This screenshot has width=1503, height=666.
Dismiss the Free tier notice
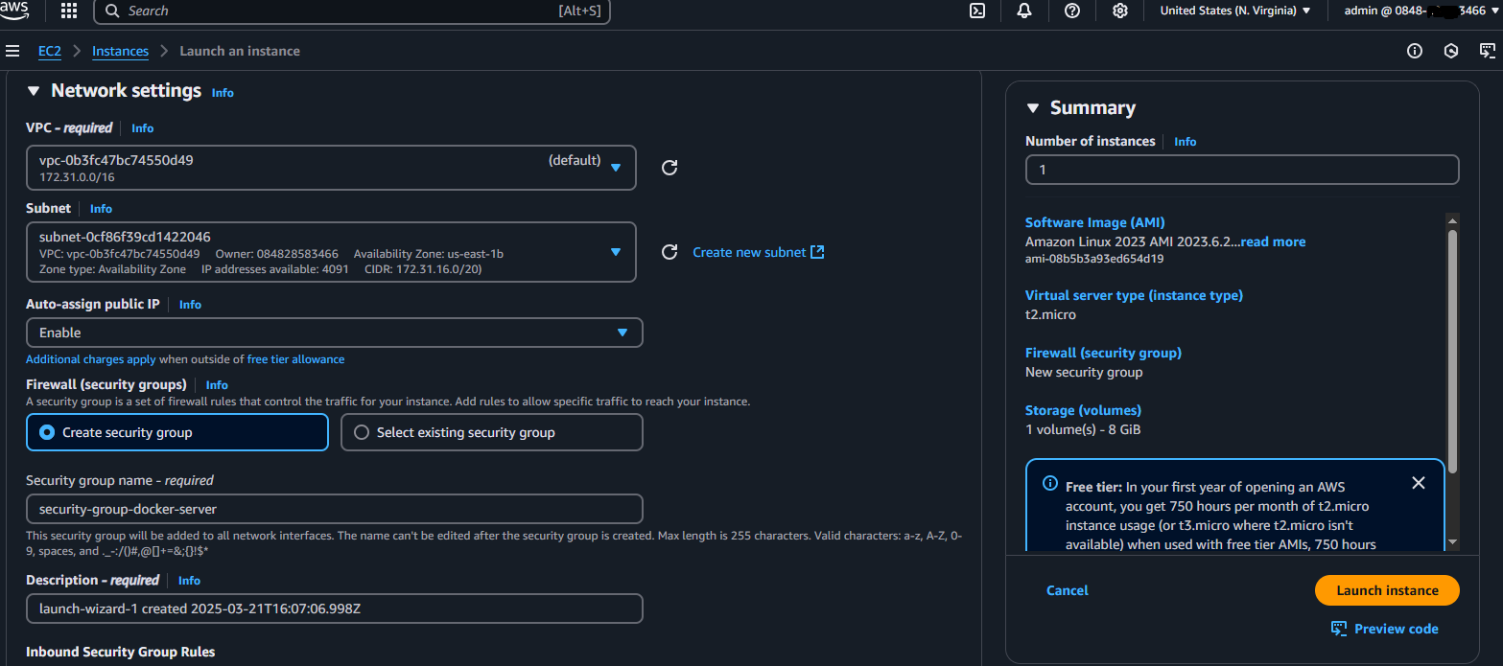pos(1419,483)
